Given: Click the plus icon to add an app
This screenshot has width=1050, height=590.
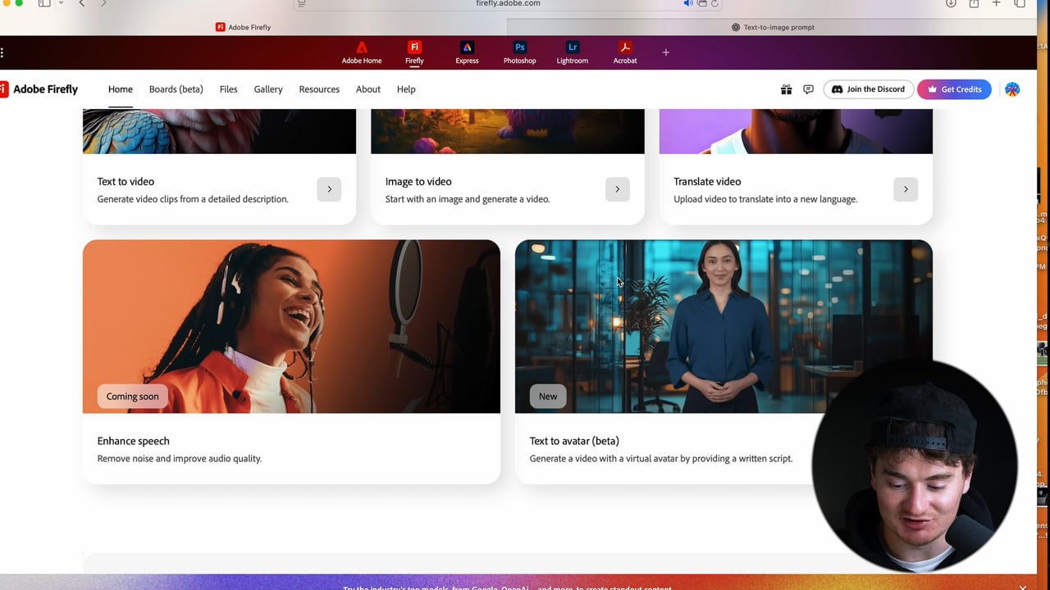Looking at the screenshot, I should coord(665,52).
